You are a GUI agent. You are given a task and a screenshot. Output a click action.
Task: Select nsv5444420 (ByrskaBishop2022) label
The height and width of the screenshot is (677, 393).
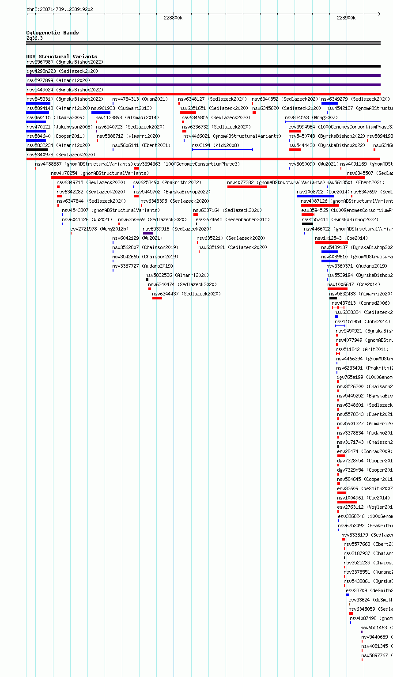(x=327, y=145)
